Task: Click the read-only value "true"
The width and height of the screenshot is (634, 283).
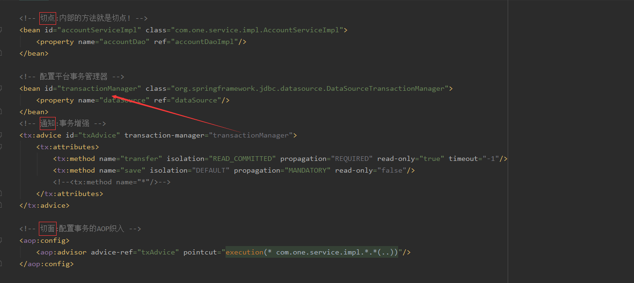Action: tap(432, 159)
